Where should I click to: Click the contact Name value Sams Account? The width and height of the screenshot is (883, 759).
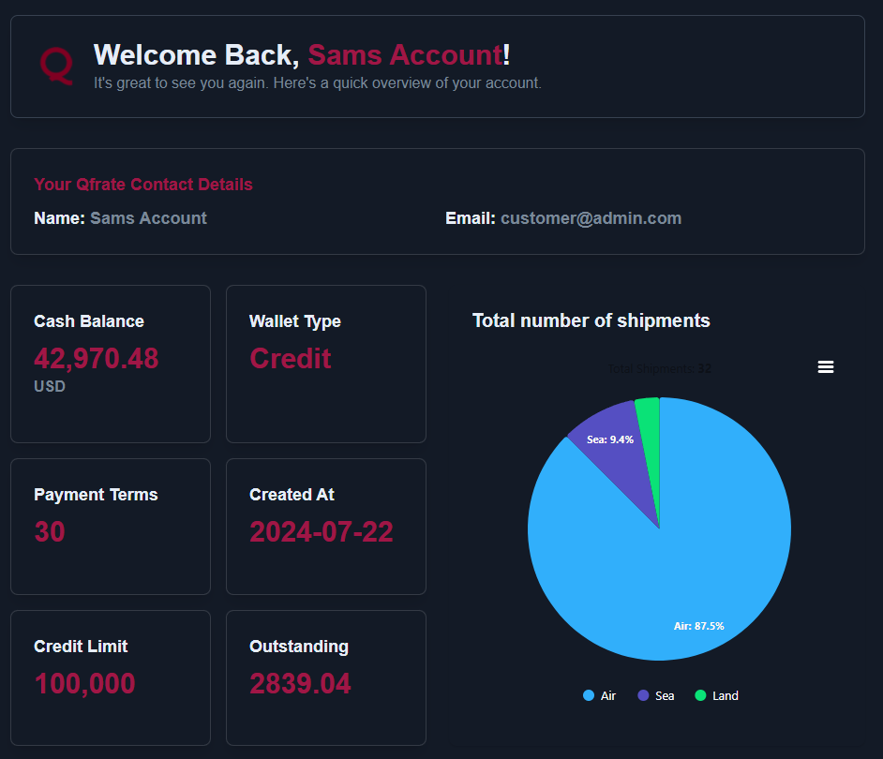coord(149,218)
